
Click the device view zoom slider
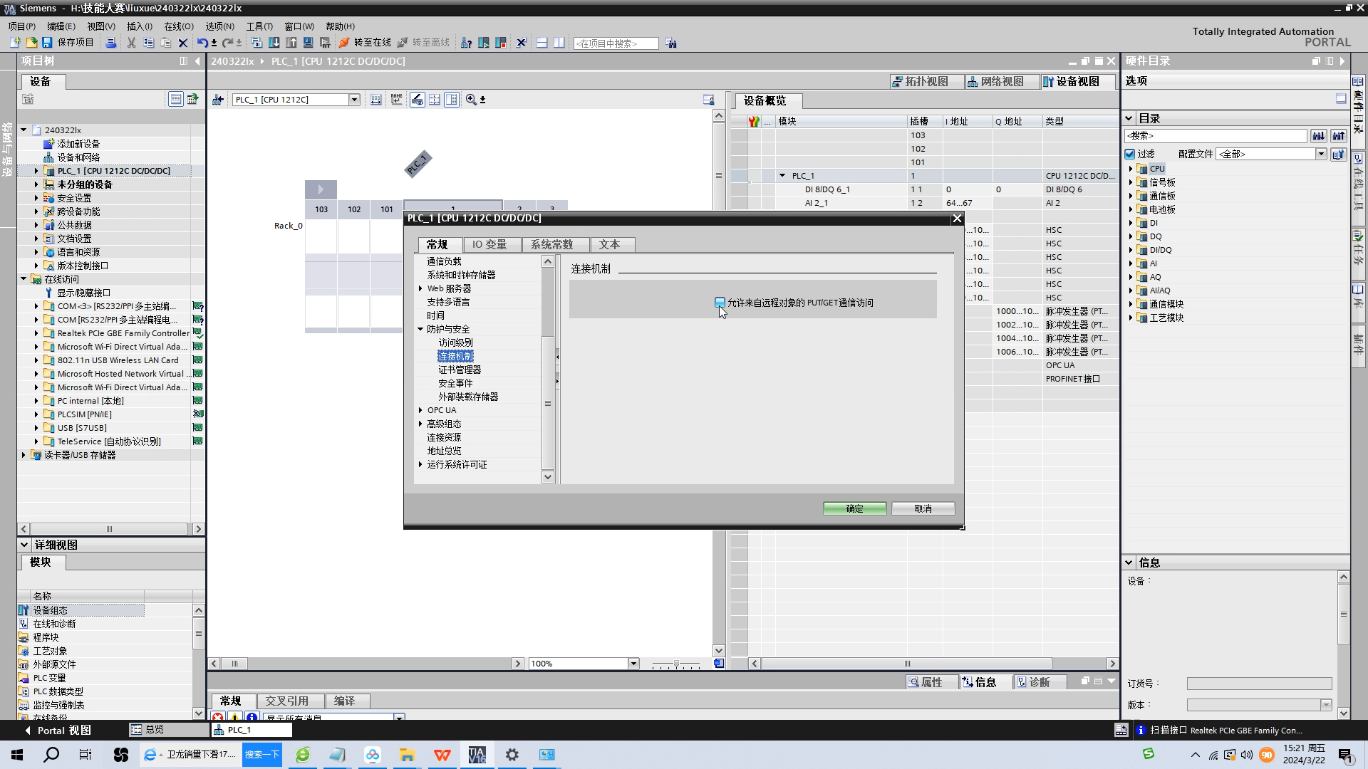coord(676,664)
